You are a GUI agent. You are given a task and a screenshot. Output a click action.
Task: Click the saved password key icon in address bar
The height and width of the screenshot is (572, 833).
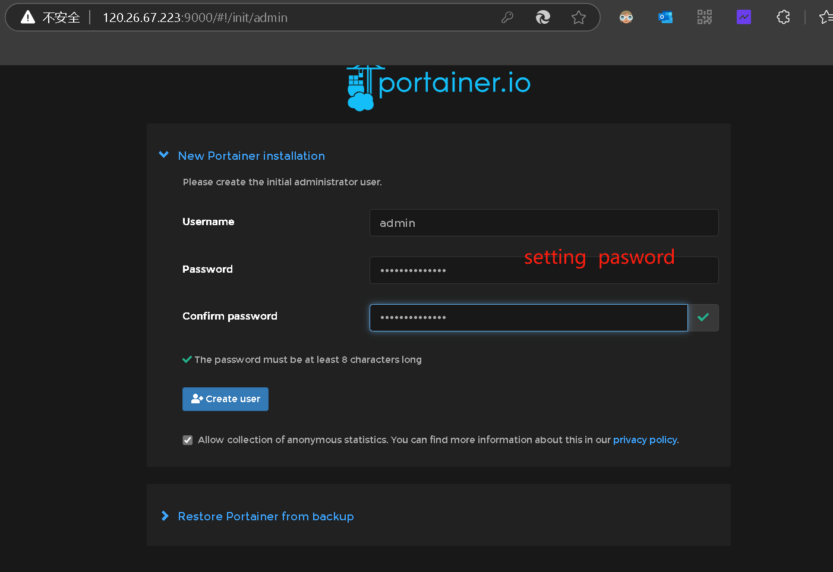[507, 17]
